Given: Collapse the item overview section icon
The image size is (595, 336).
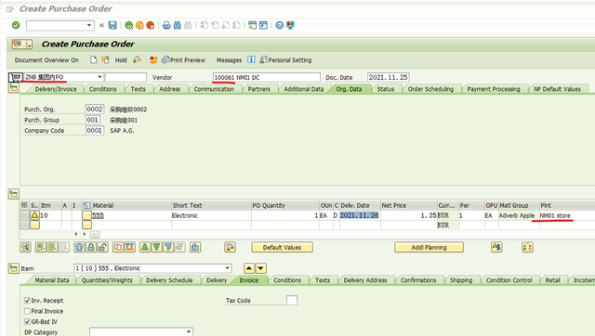Looking at the screenshot, I should pos(14,194).
